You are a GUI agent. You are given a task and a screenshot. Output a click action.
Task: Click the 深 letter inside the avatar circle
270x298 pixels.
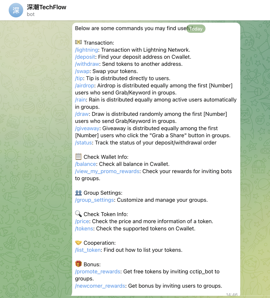(x=16, y=10)
